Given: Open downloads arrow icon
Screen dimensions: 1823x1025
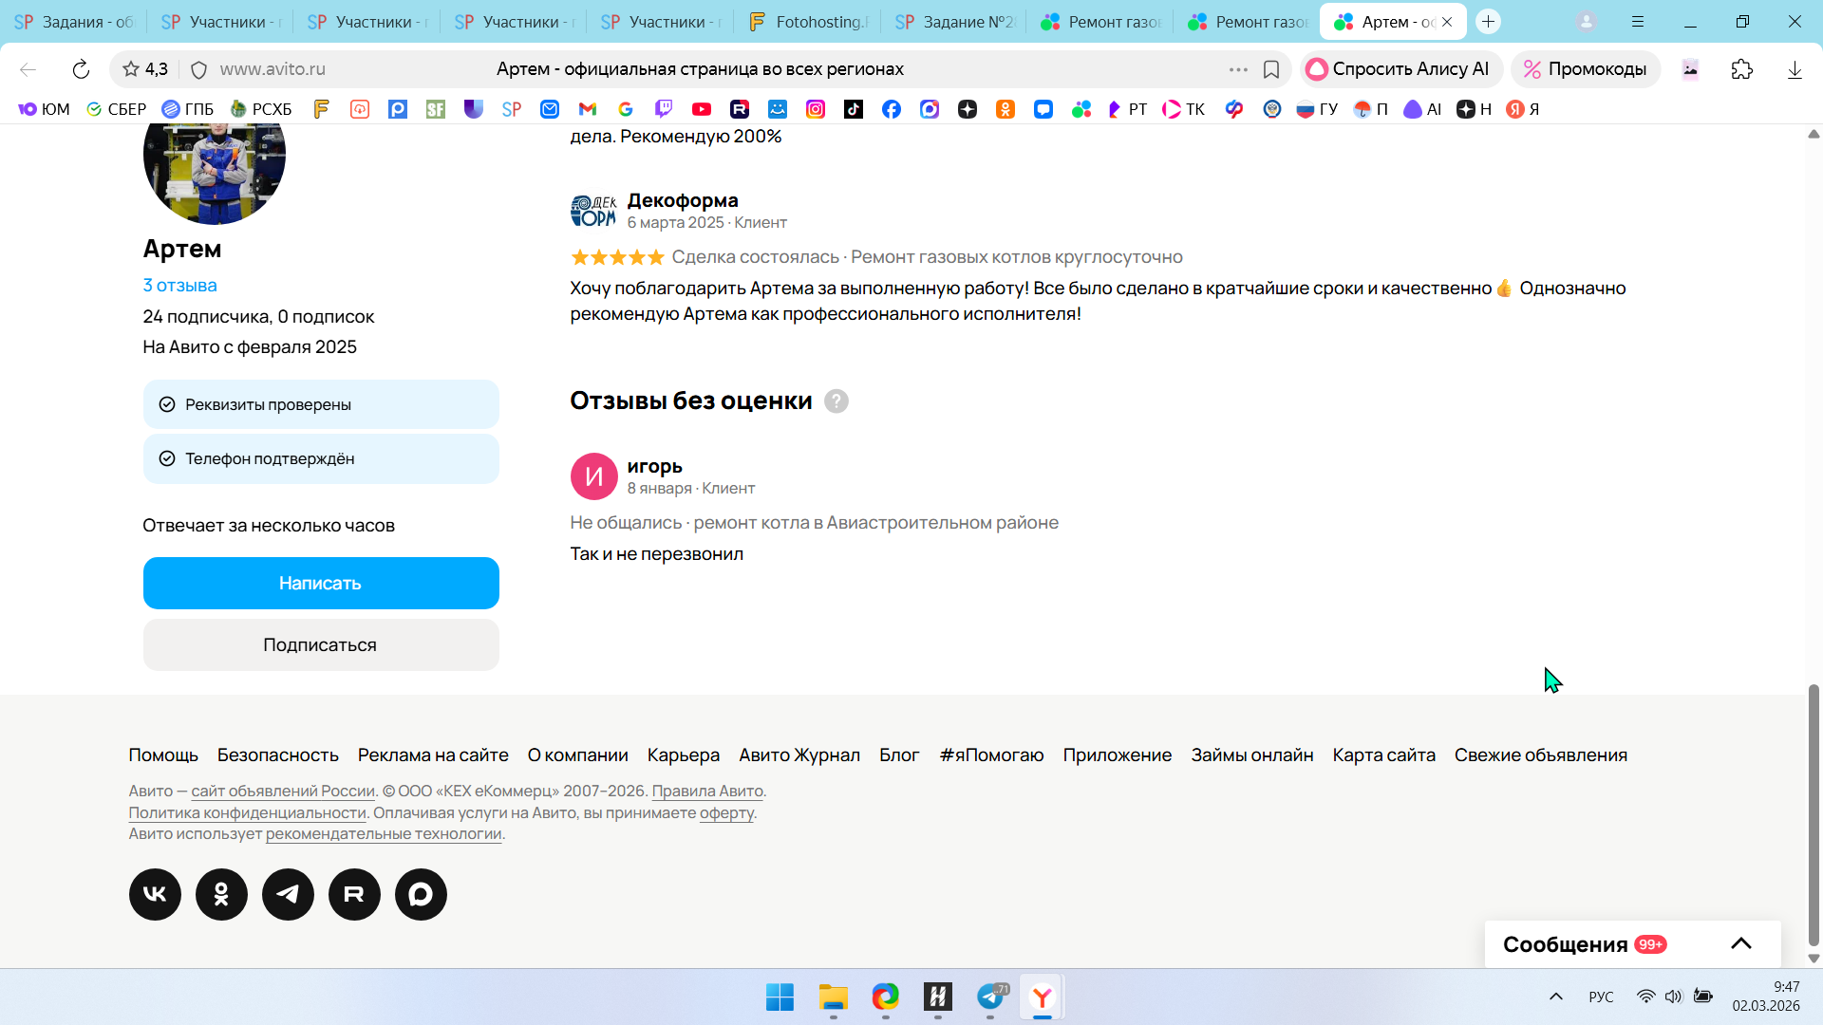Looking at the screenshot, I should pos(1795,69).
